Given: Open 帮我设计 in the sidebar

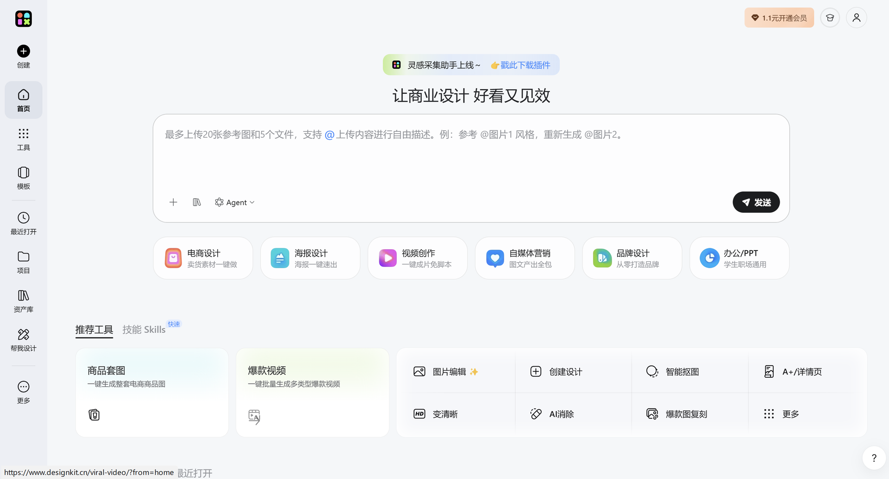Looking at the screenshot, I should point(23,340).
